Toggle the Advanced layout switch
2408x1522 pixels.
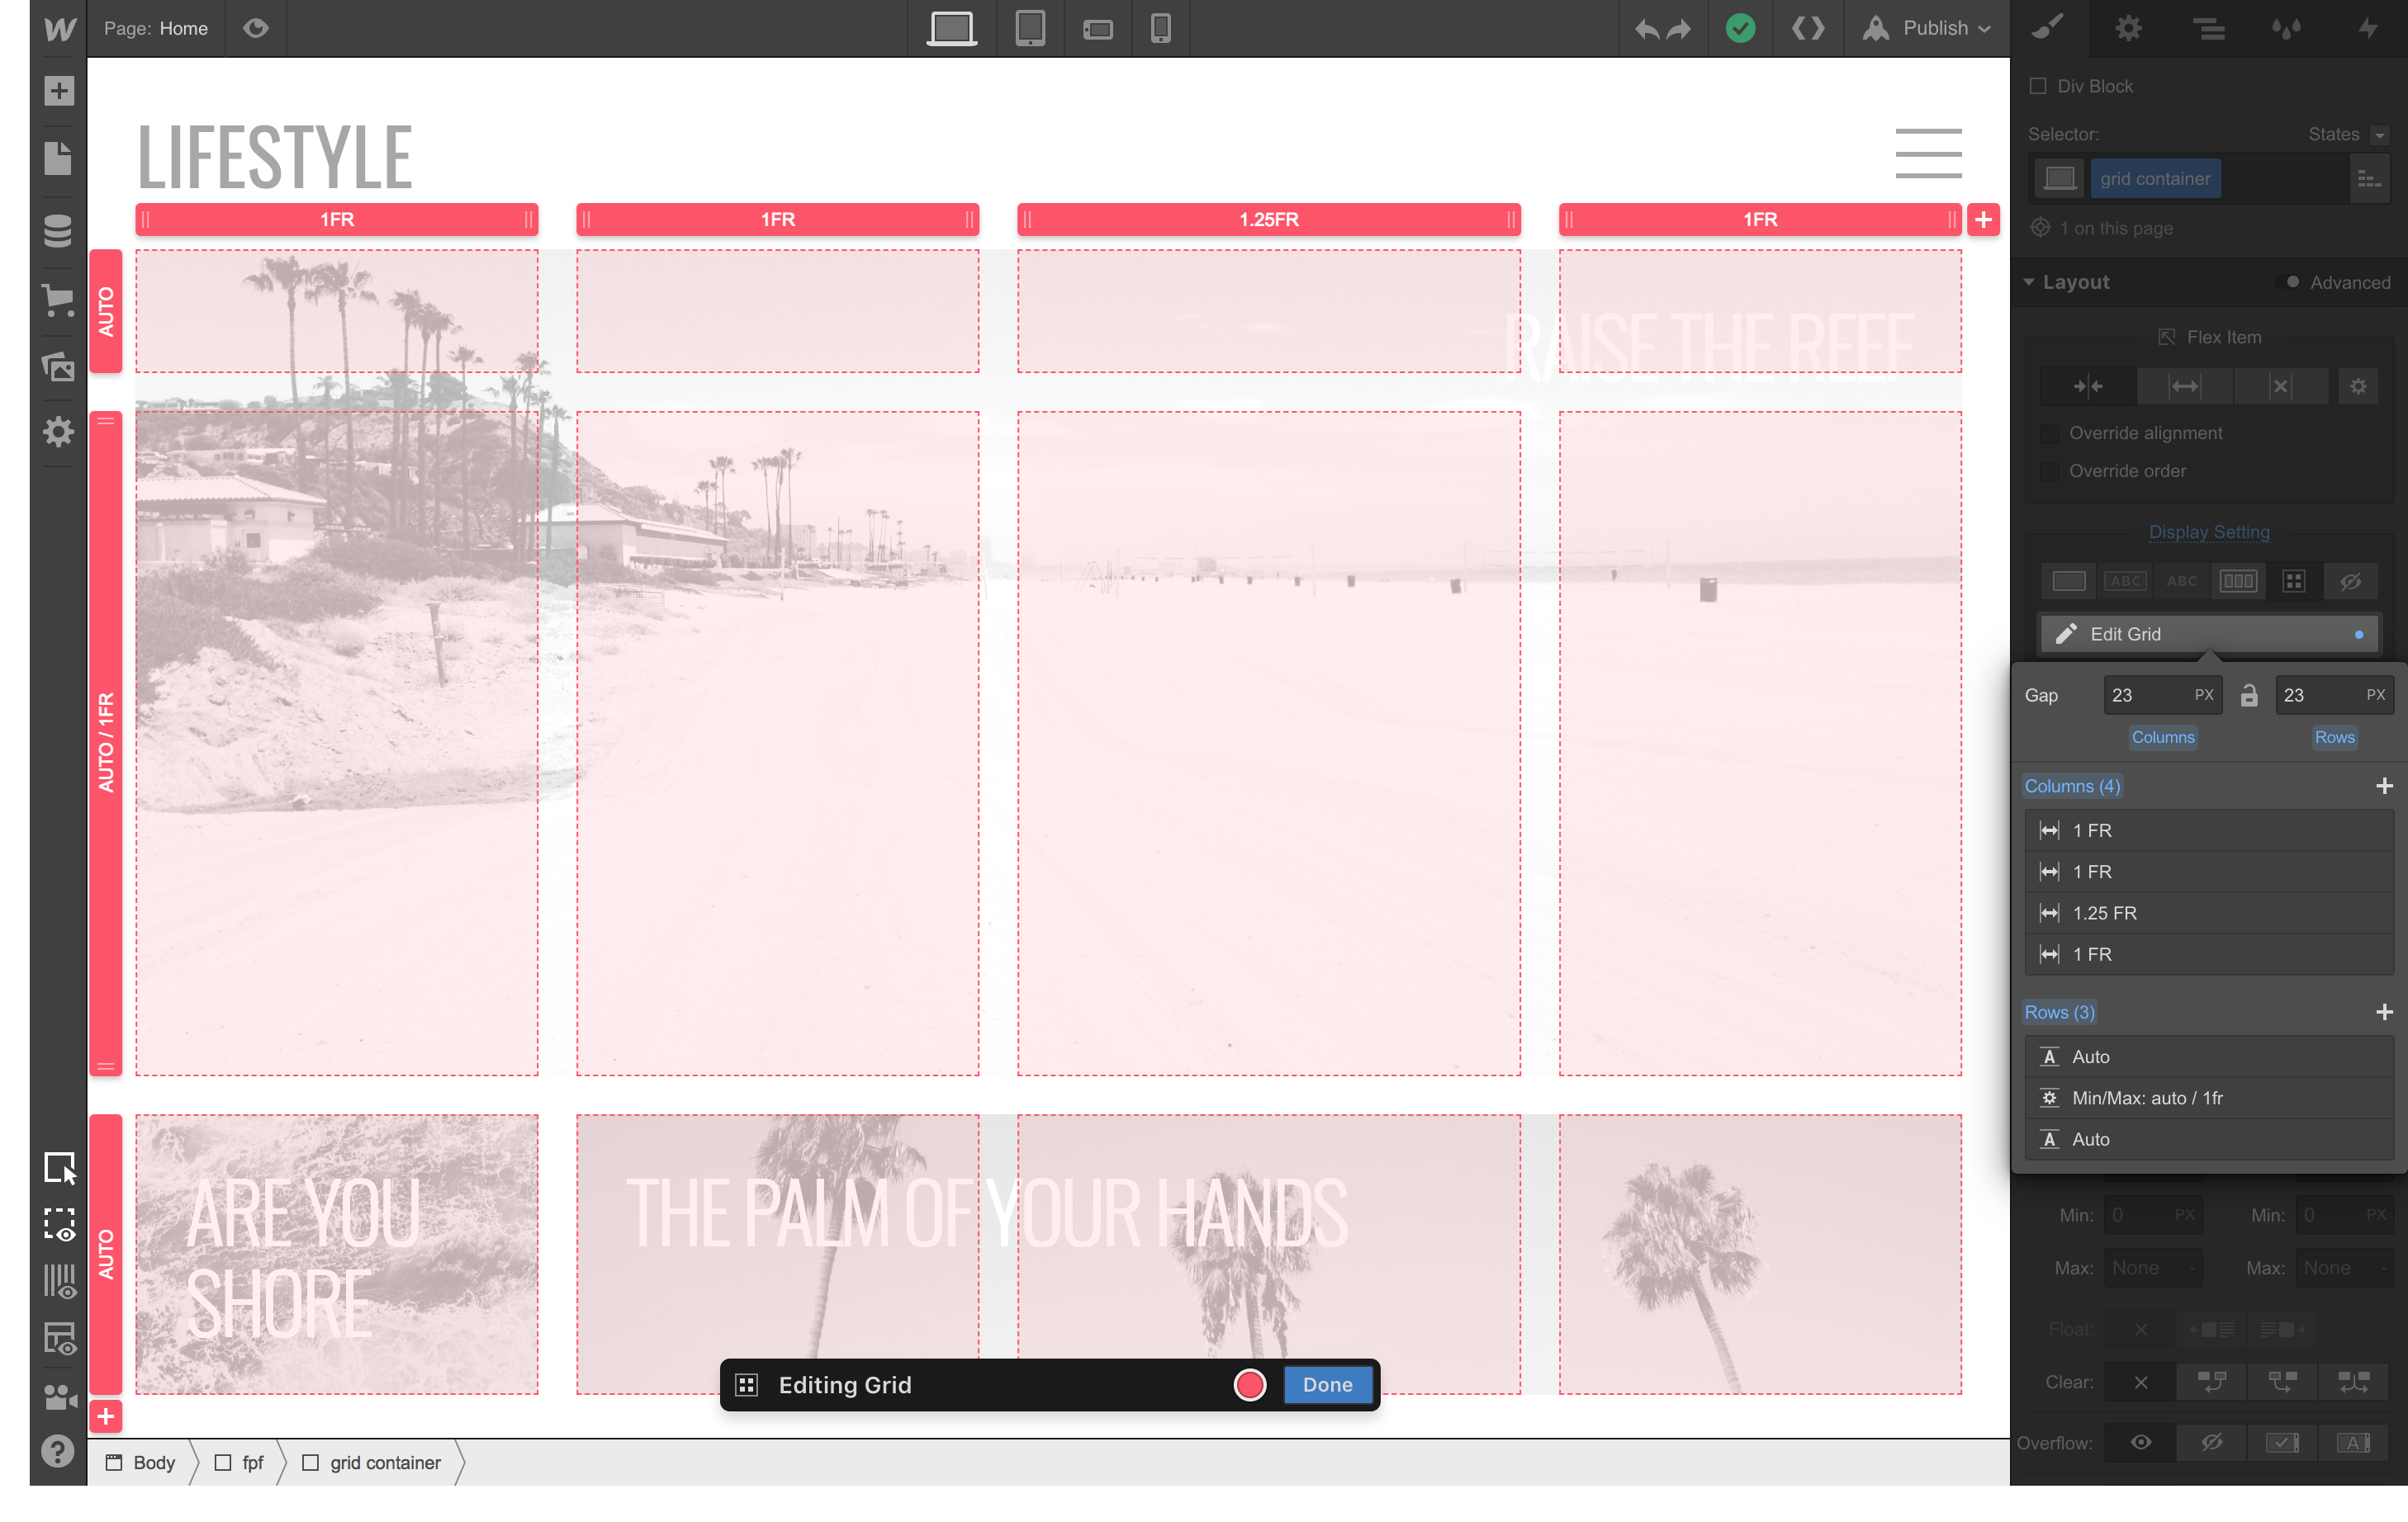[2288, 281]
